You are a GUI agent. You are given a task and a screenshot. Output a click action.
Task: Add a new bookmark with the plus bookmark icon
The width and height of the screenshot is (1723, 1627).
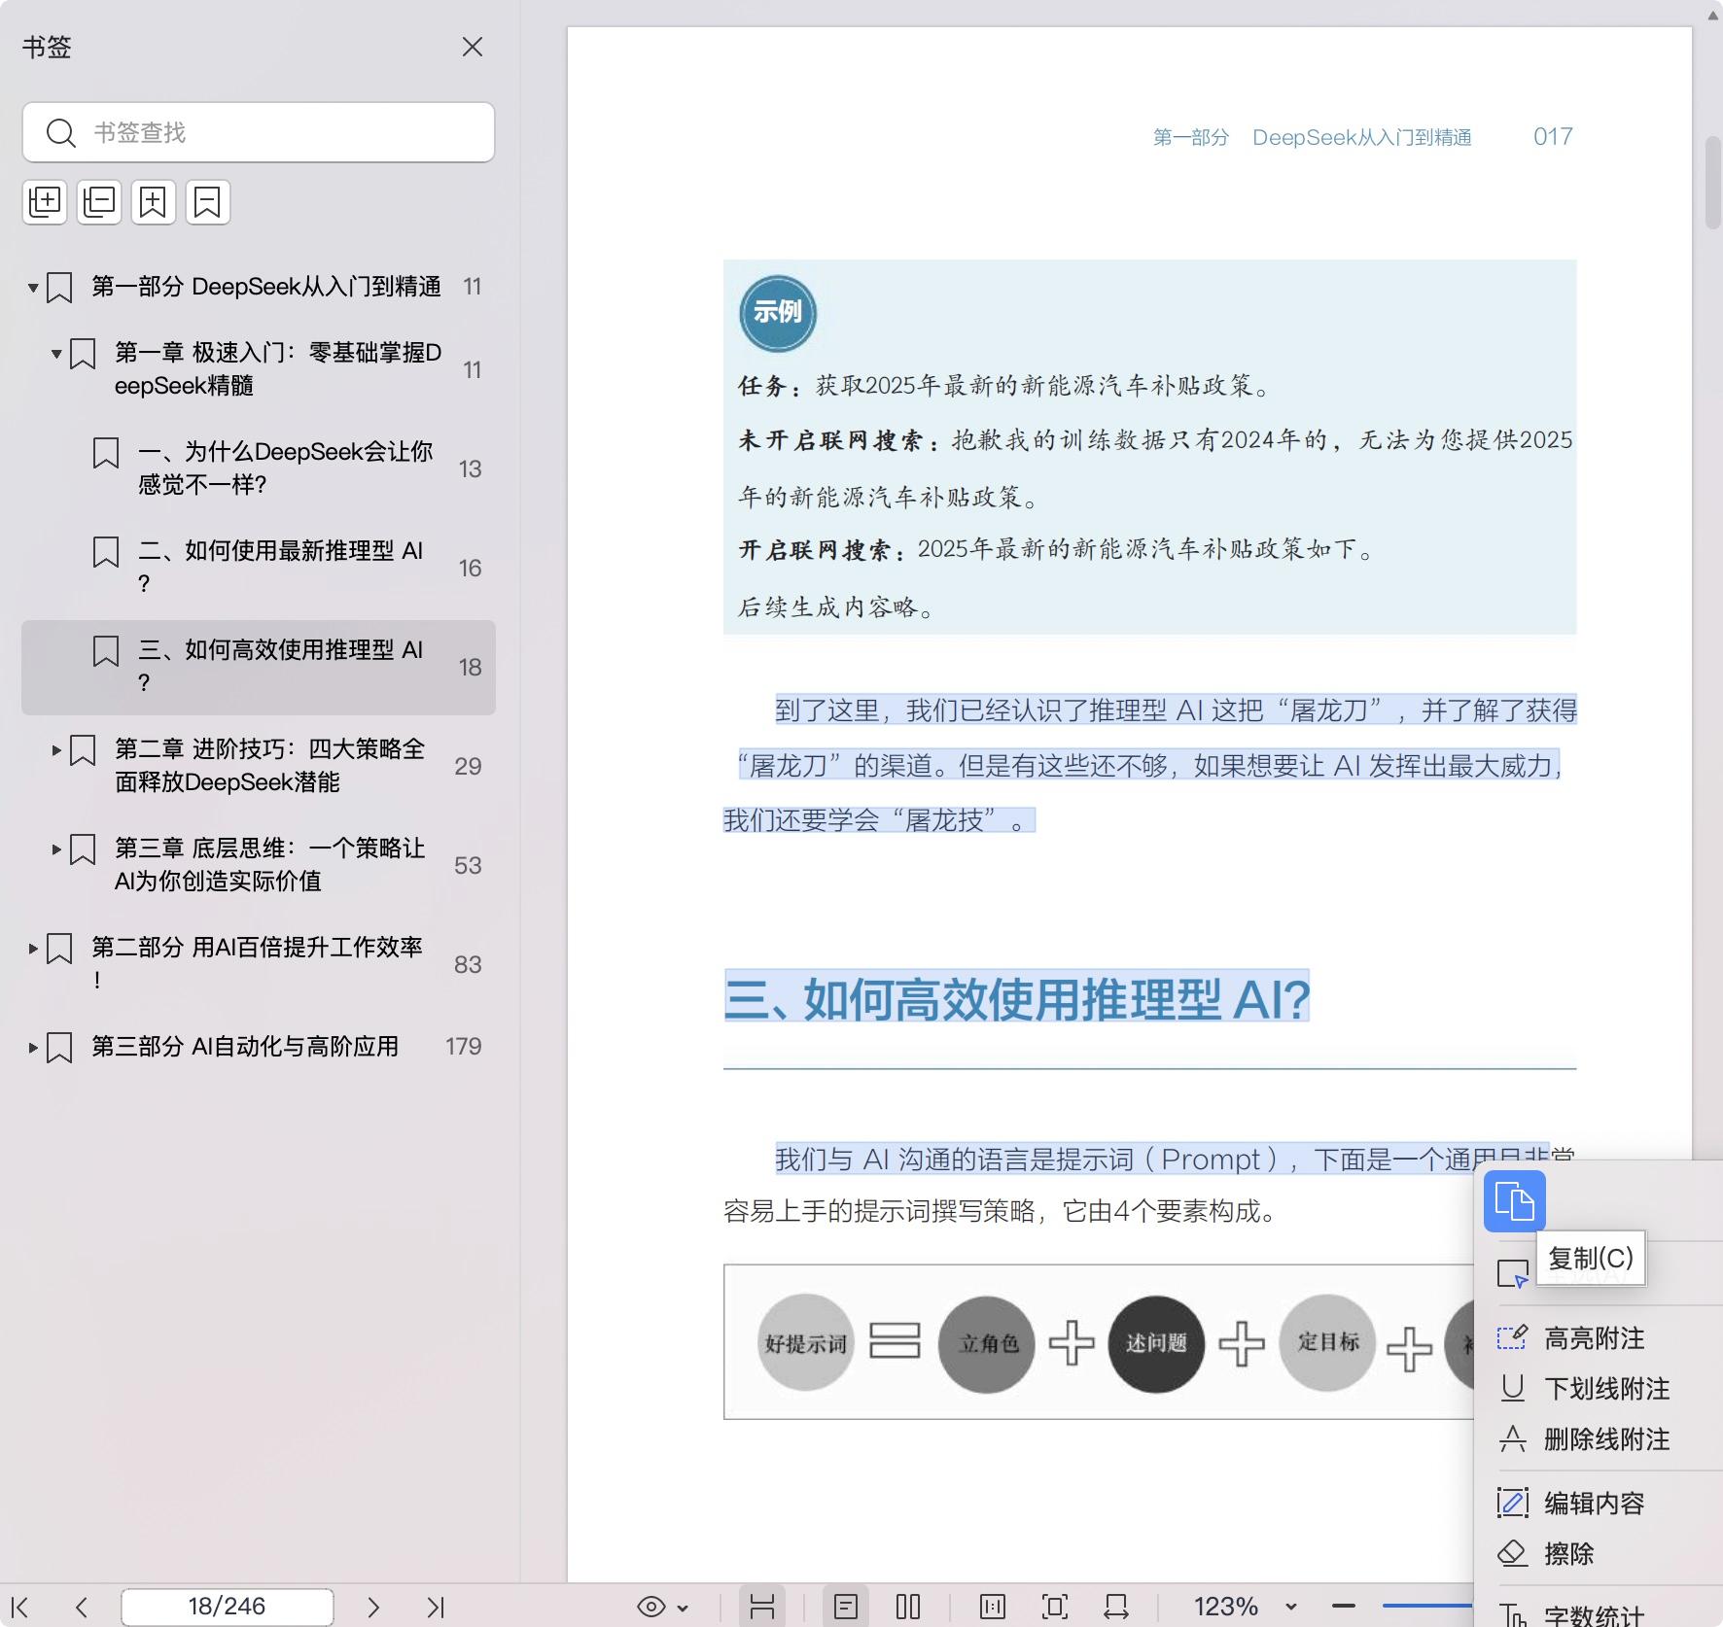(154, 202)
